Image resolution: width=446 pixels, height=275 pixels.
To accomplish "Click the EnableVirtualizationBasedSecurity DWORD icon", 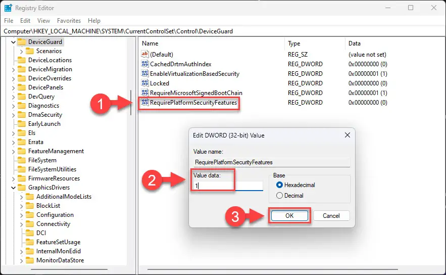I will click(145, 73).
